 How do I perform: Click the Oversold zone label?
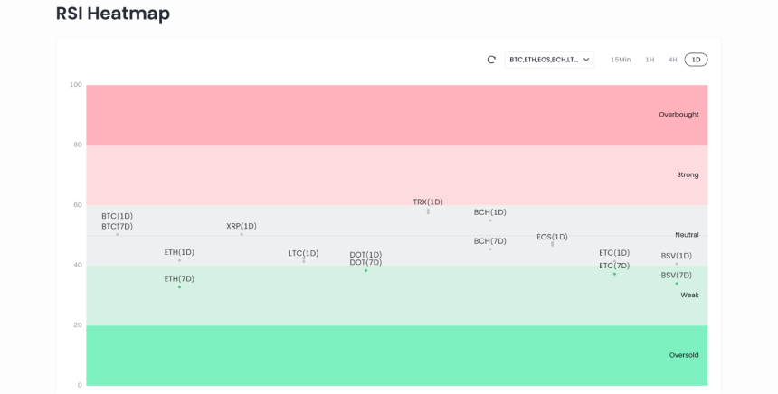684,355
